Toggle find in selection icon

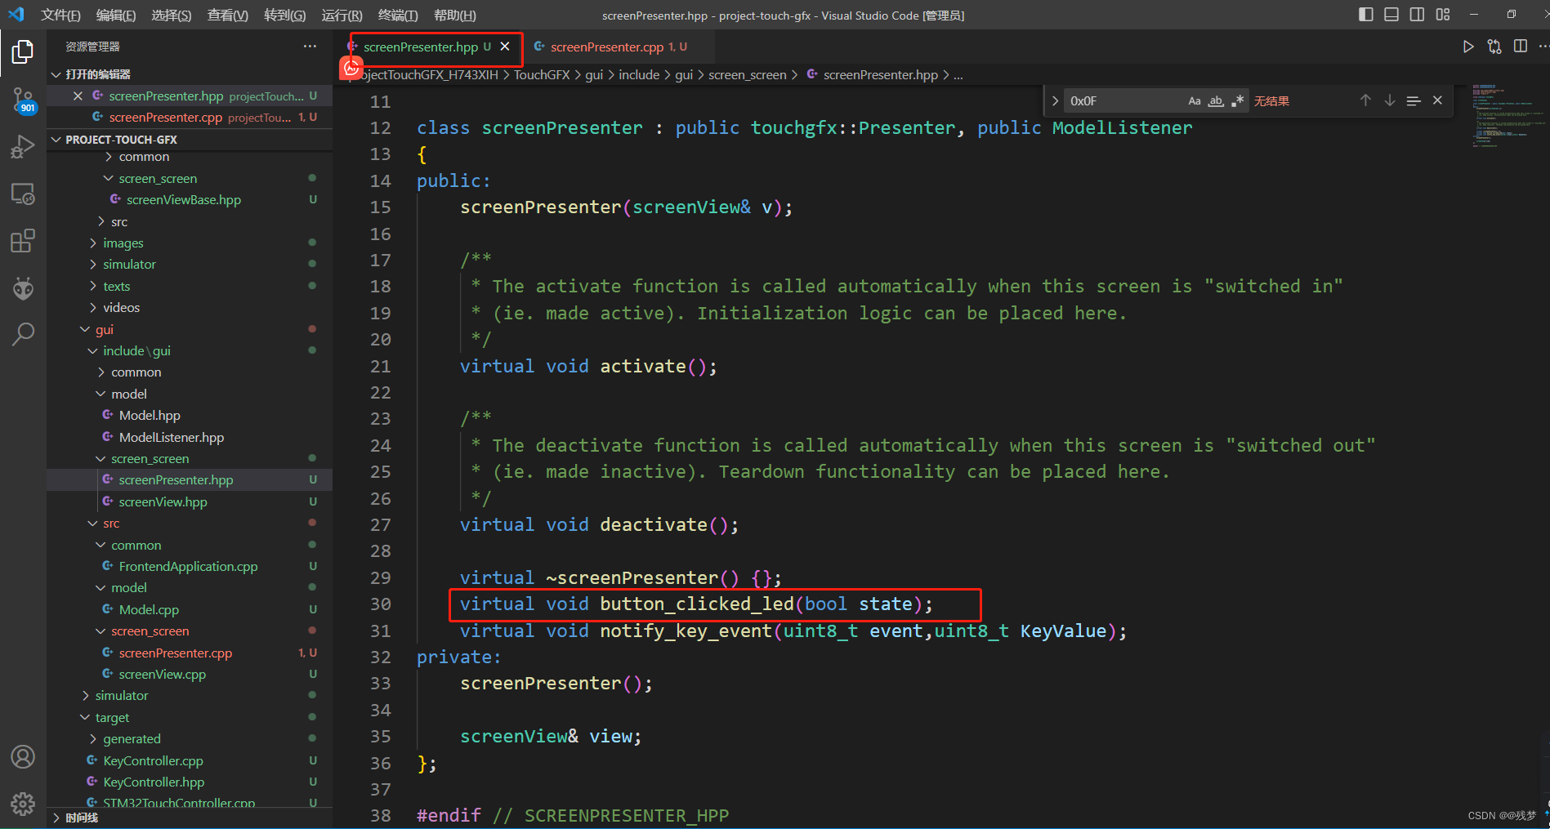1414,100
